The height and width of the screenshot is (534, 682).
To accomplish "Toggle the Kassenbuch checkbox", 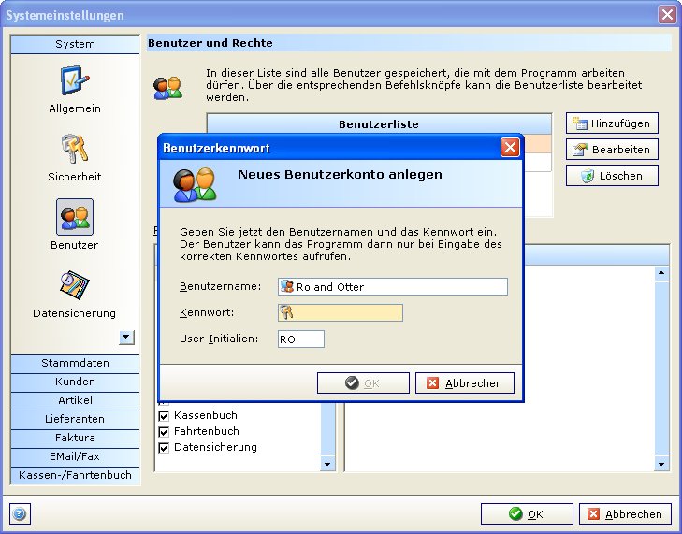I will click(x=164, y=415).
